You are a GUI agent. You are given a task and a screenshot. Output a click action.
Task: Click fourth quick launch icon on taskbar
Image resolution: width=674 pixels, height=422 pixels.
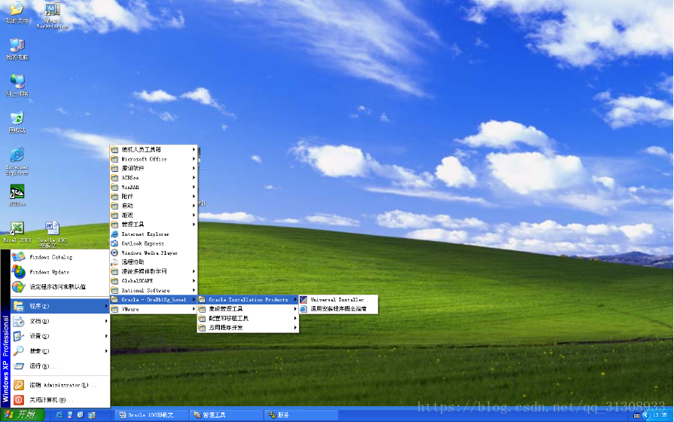point(92,415)
